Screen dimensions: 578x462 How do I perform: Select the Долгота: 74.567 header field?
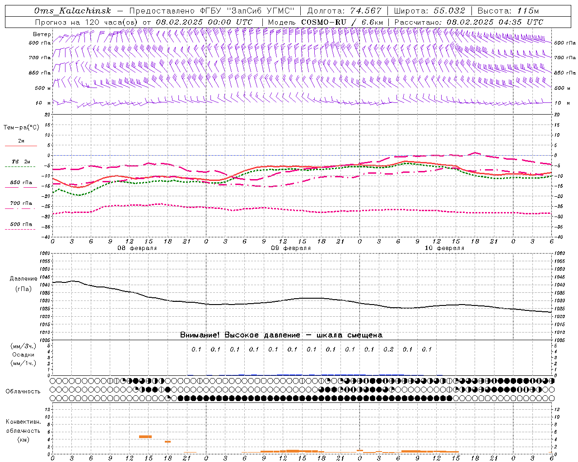pyautogui.click(x=345, y=11)
